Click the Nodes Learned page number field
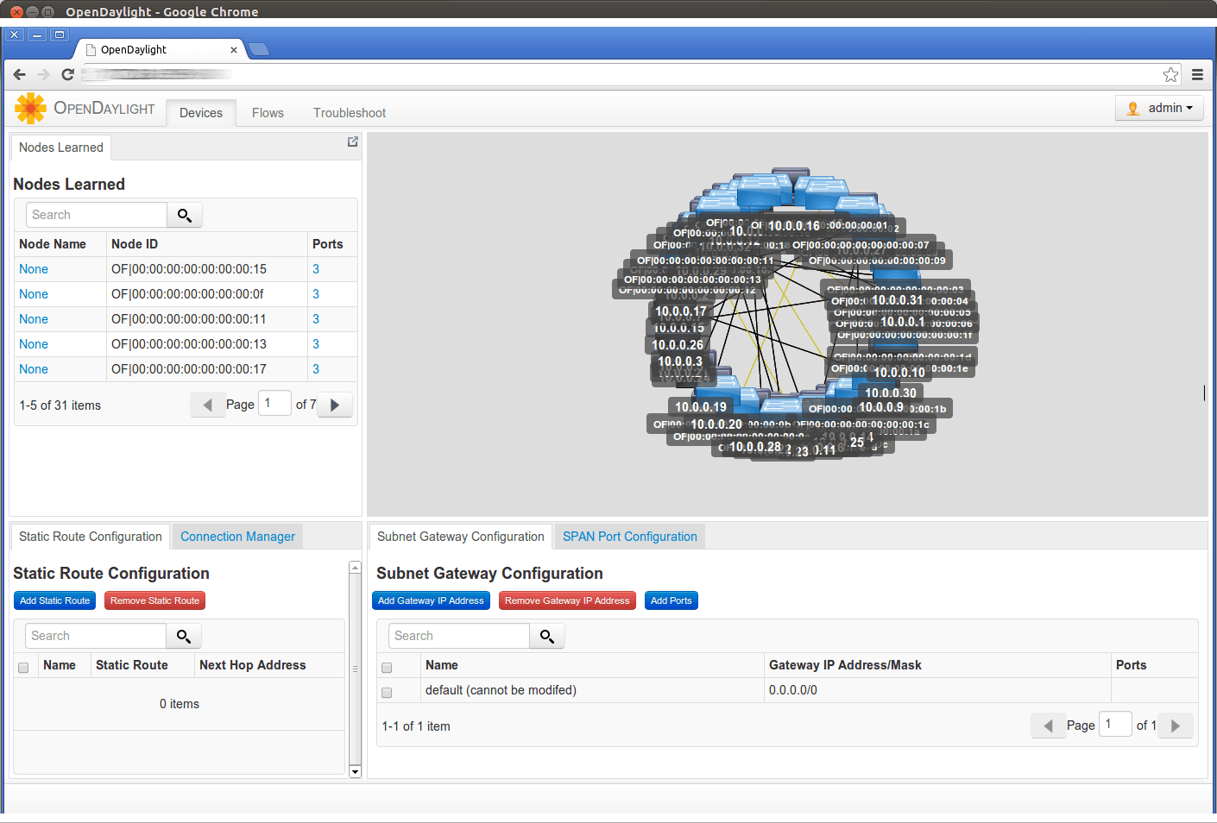 coord(274,404)
